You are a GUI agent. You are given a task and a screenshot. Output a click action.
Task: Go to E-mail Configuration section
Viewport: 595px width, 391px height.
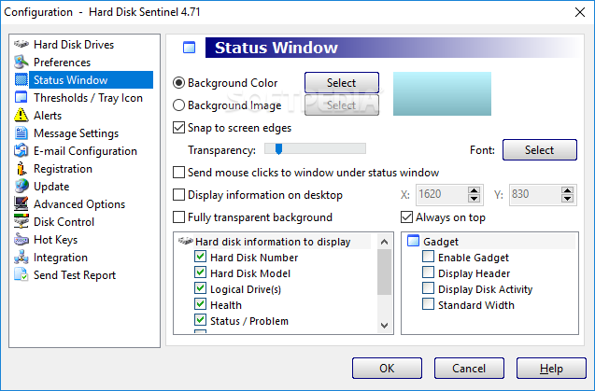point(85,151)
